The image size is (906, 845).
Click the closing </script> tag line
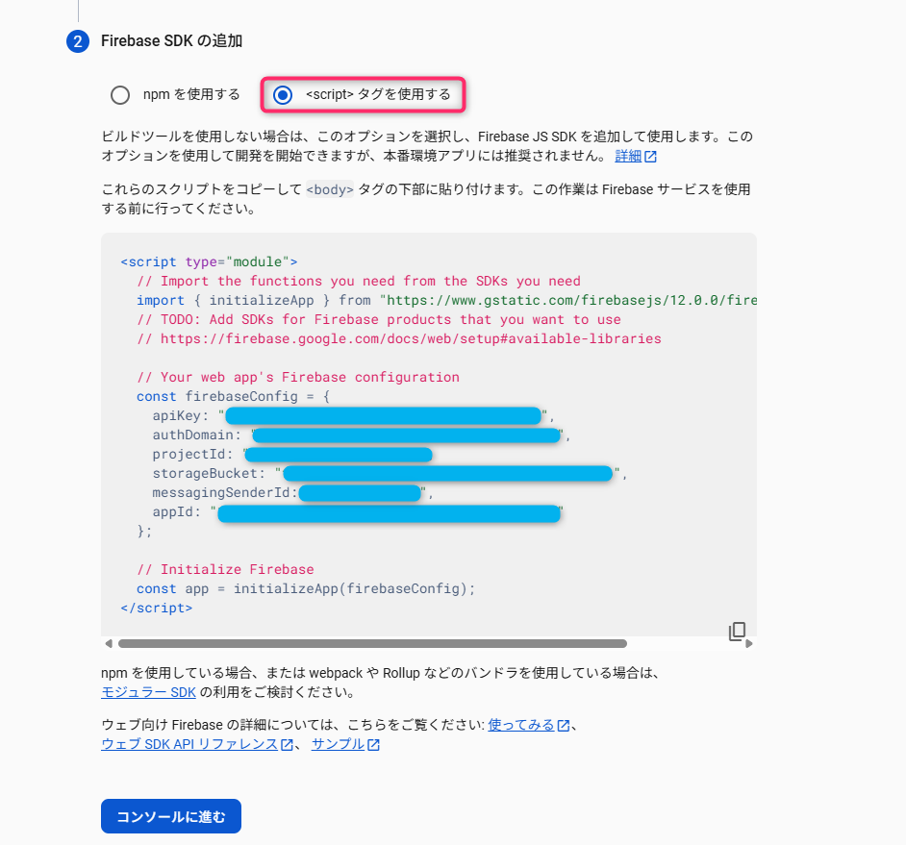pos(157,608)
